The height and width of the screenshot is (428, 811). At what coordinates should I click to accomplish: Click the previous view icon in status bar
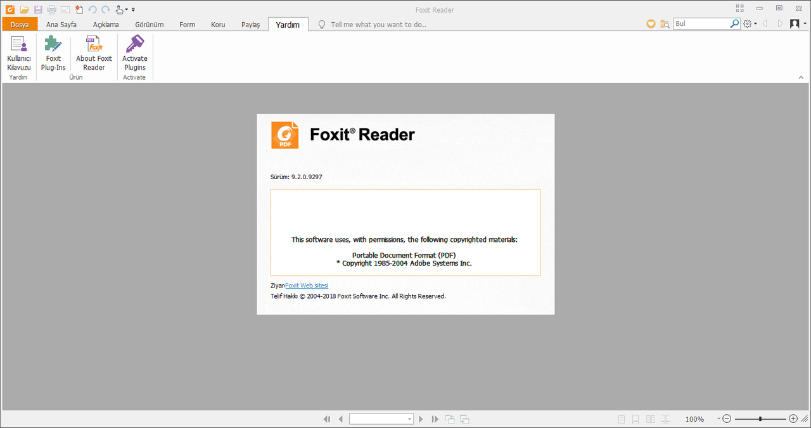click(x=450, y=419)
